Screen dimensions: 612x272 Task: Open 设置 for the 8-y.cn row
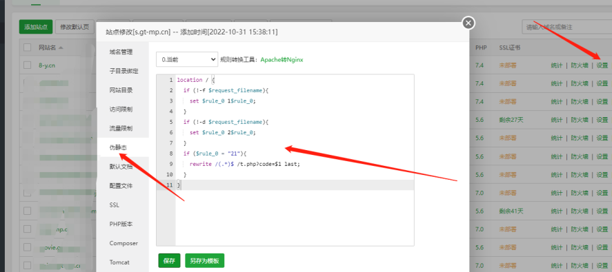(x=602, y=65)
